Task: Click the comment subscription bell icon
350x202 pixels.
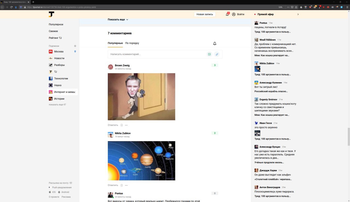Action: pos(215,44)
